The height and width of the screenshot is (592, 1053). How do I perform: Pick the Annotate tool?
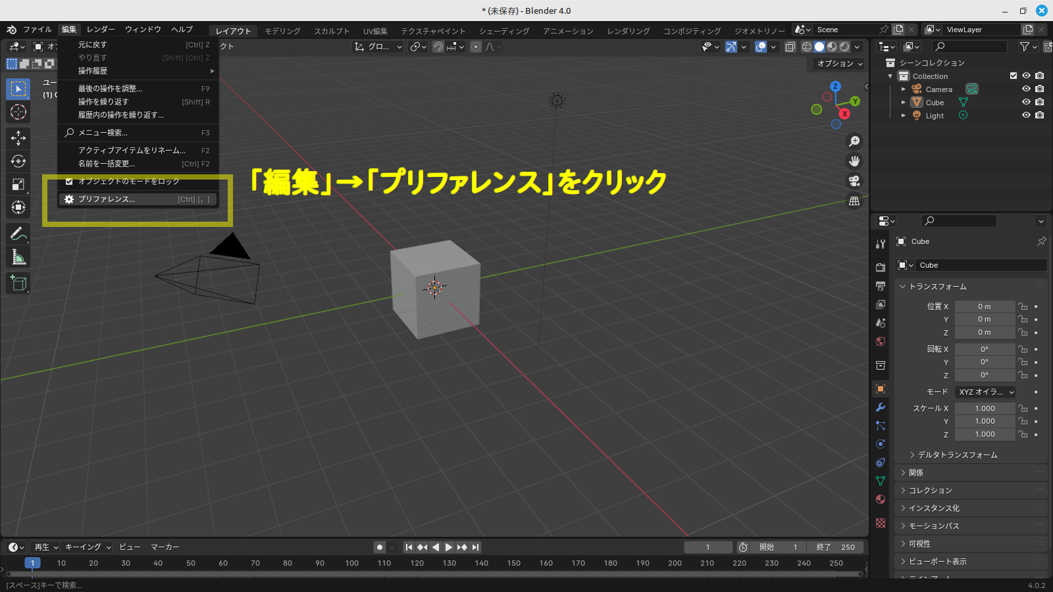(18, 233)
